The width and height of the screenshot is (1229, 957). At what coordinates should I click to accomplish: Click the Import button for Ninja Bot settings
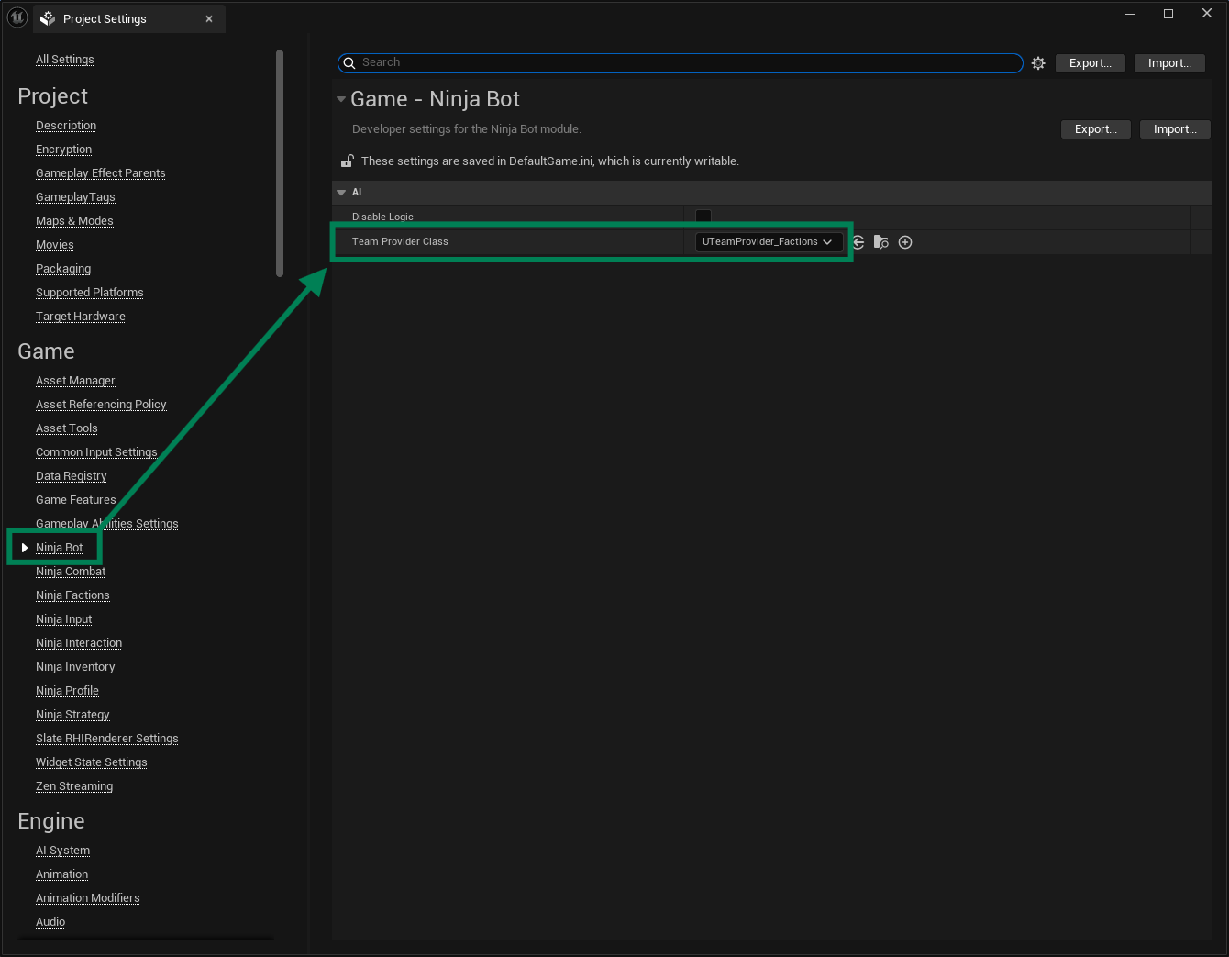pos(1175,128)
